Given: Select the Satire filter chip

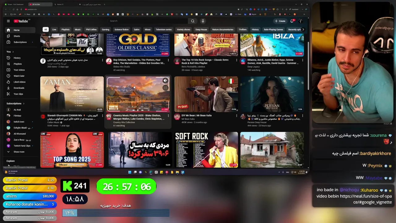Looking at the screenshot, I should [136, 29].
